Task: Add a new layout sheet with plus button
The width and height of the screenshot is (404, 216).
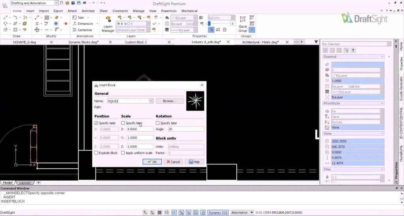Action: [38, 182]
